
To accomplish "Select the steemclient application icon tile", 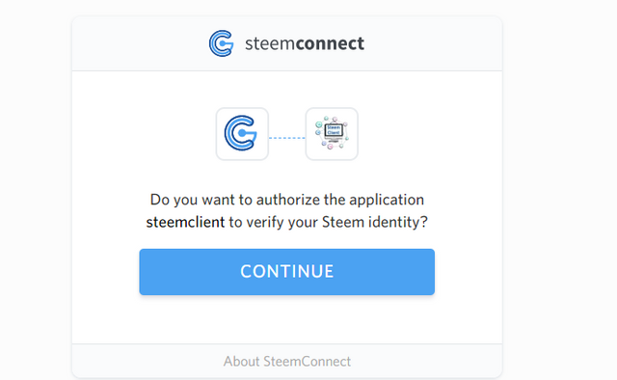I will click(x=332, y=134).
